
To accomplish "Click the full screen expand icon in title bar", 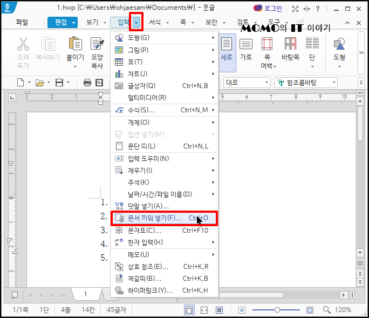I will click(295, 9).
